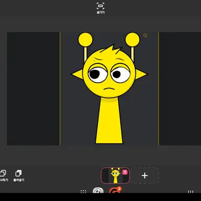
Task: Tap the recent apps navigation bars icon
Action: pyautogui.click(x=191, y=192)
